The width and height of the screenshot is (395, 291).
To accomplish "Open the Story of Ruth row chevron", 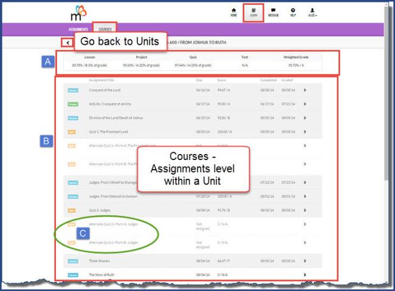I will pyautogui.click(x=305, y=275).
